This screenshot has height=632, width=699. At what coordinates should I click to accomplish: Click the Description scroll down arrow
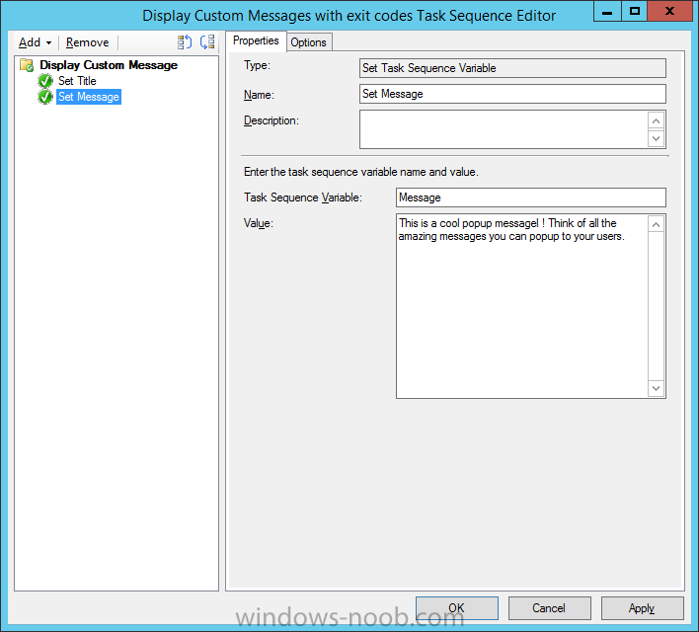point(656,138)
